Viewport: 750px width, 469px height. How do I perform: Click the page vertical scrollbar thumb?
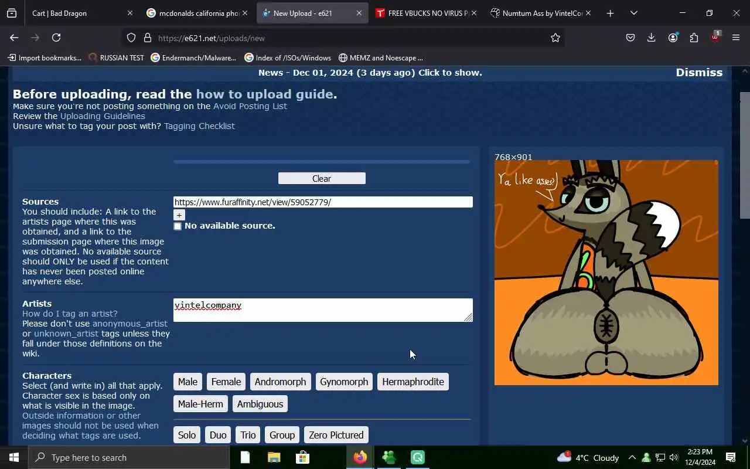point(745,155)
